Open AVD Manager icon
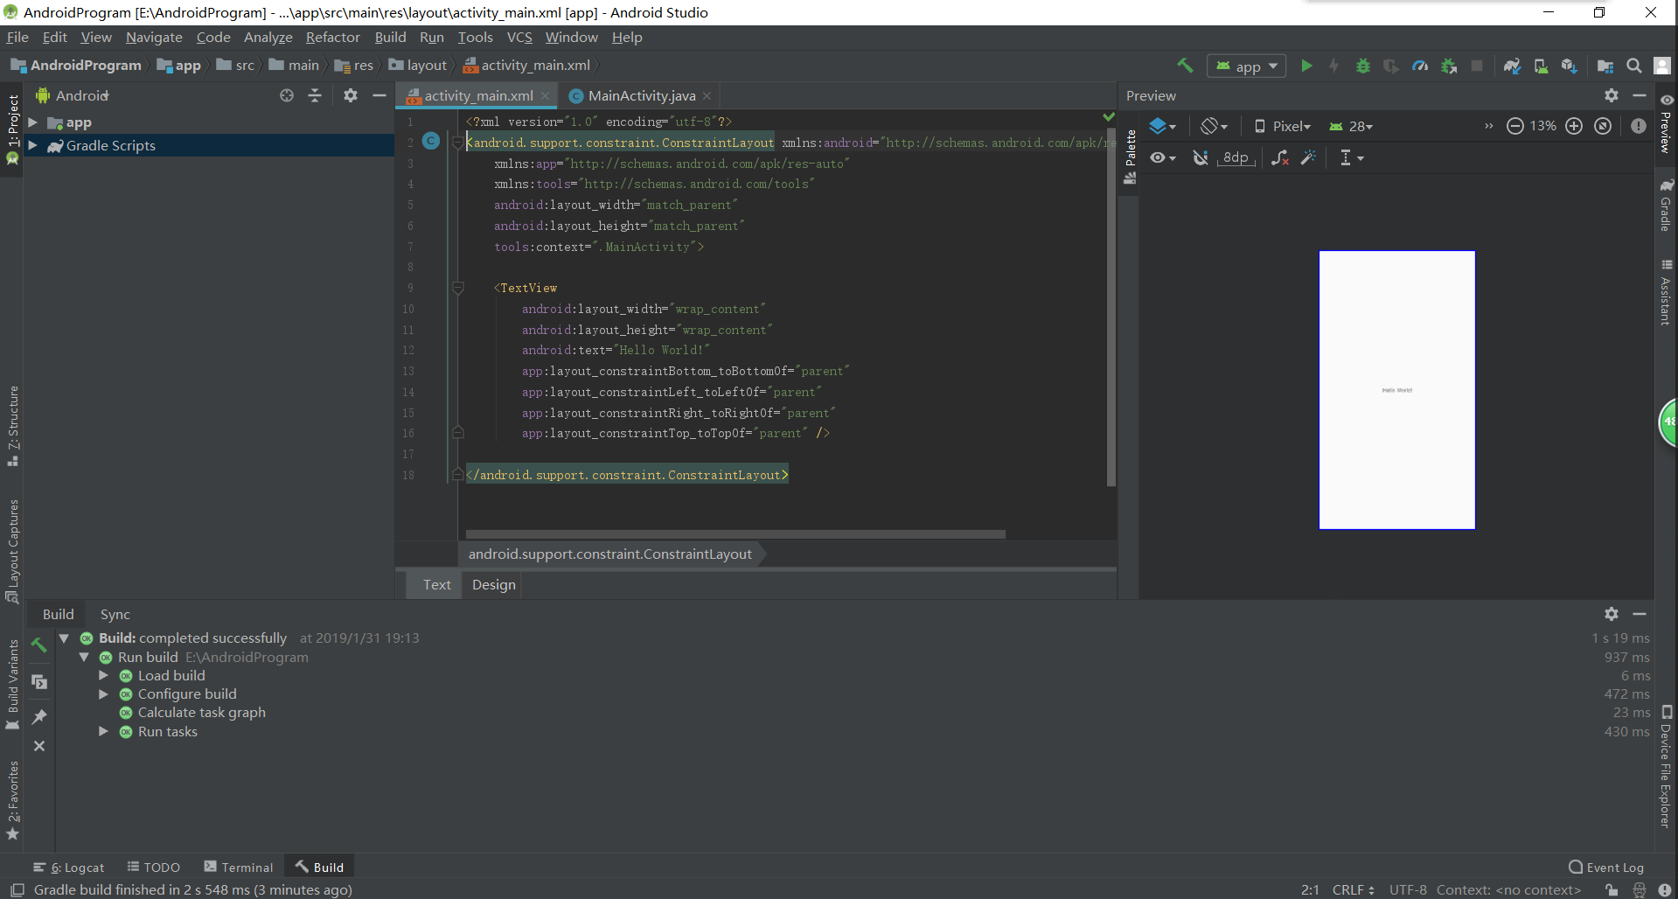1678x899 pixels. click(x=1541, y=66)
